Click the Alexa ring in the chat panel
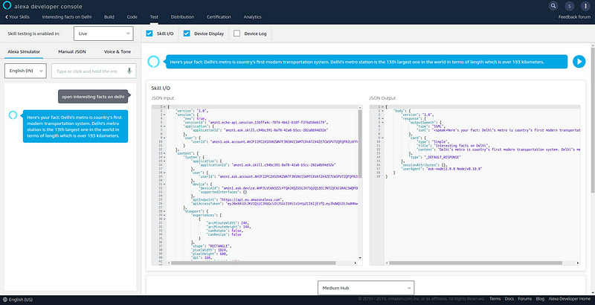595x305 pixels. [13, 115]
